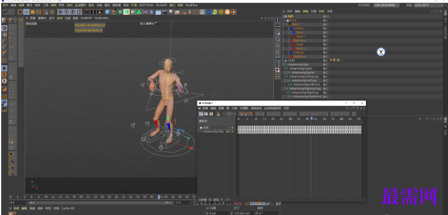Click the orange S plugin icon
The image size is (448, 215).
(x=228, y=12)
